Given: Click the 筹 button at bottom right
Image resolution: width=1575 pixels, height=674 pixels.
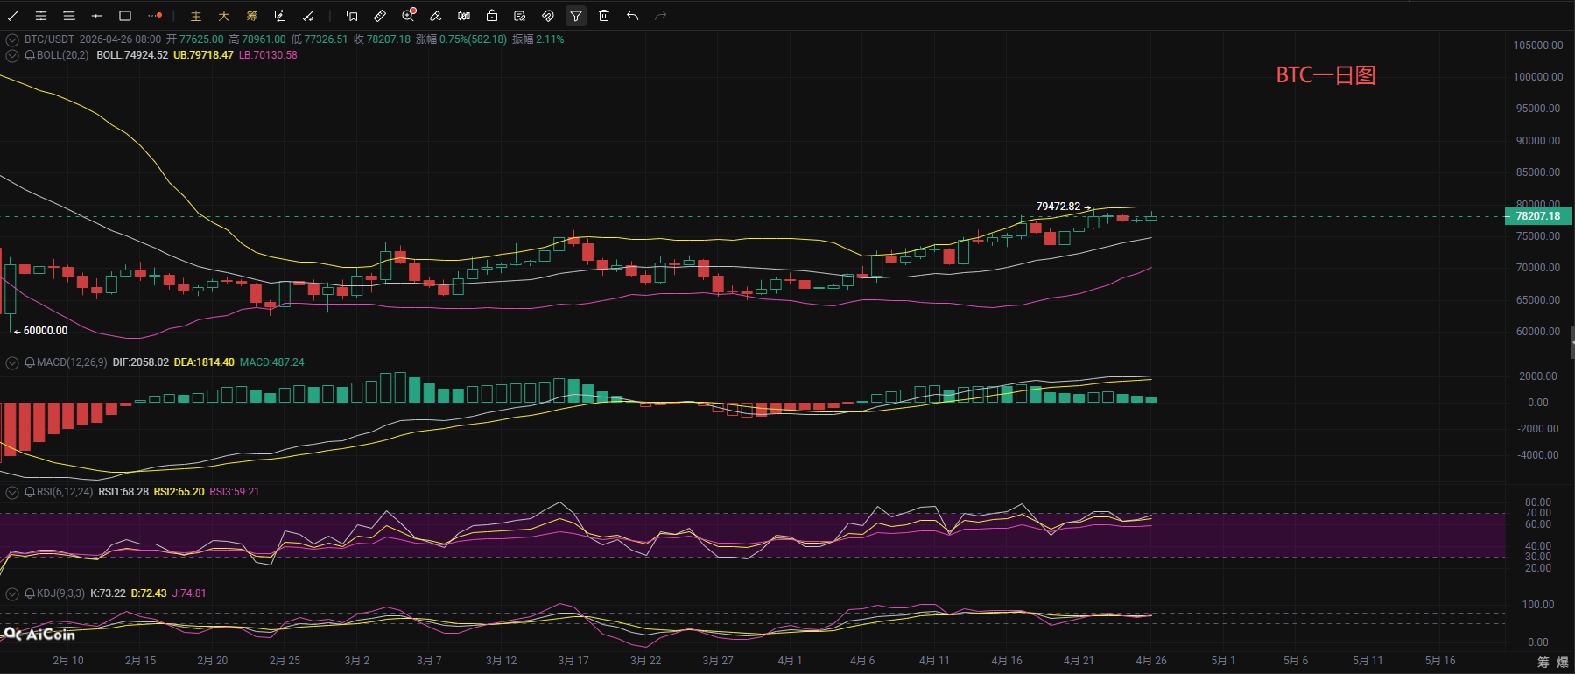Looking at the screenshot, I should pyautogui.click(x=1543, y=662).
